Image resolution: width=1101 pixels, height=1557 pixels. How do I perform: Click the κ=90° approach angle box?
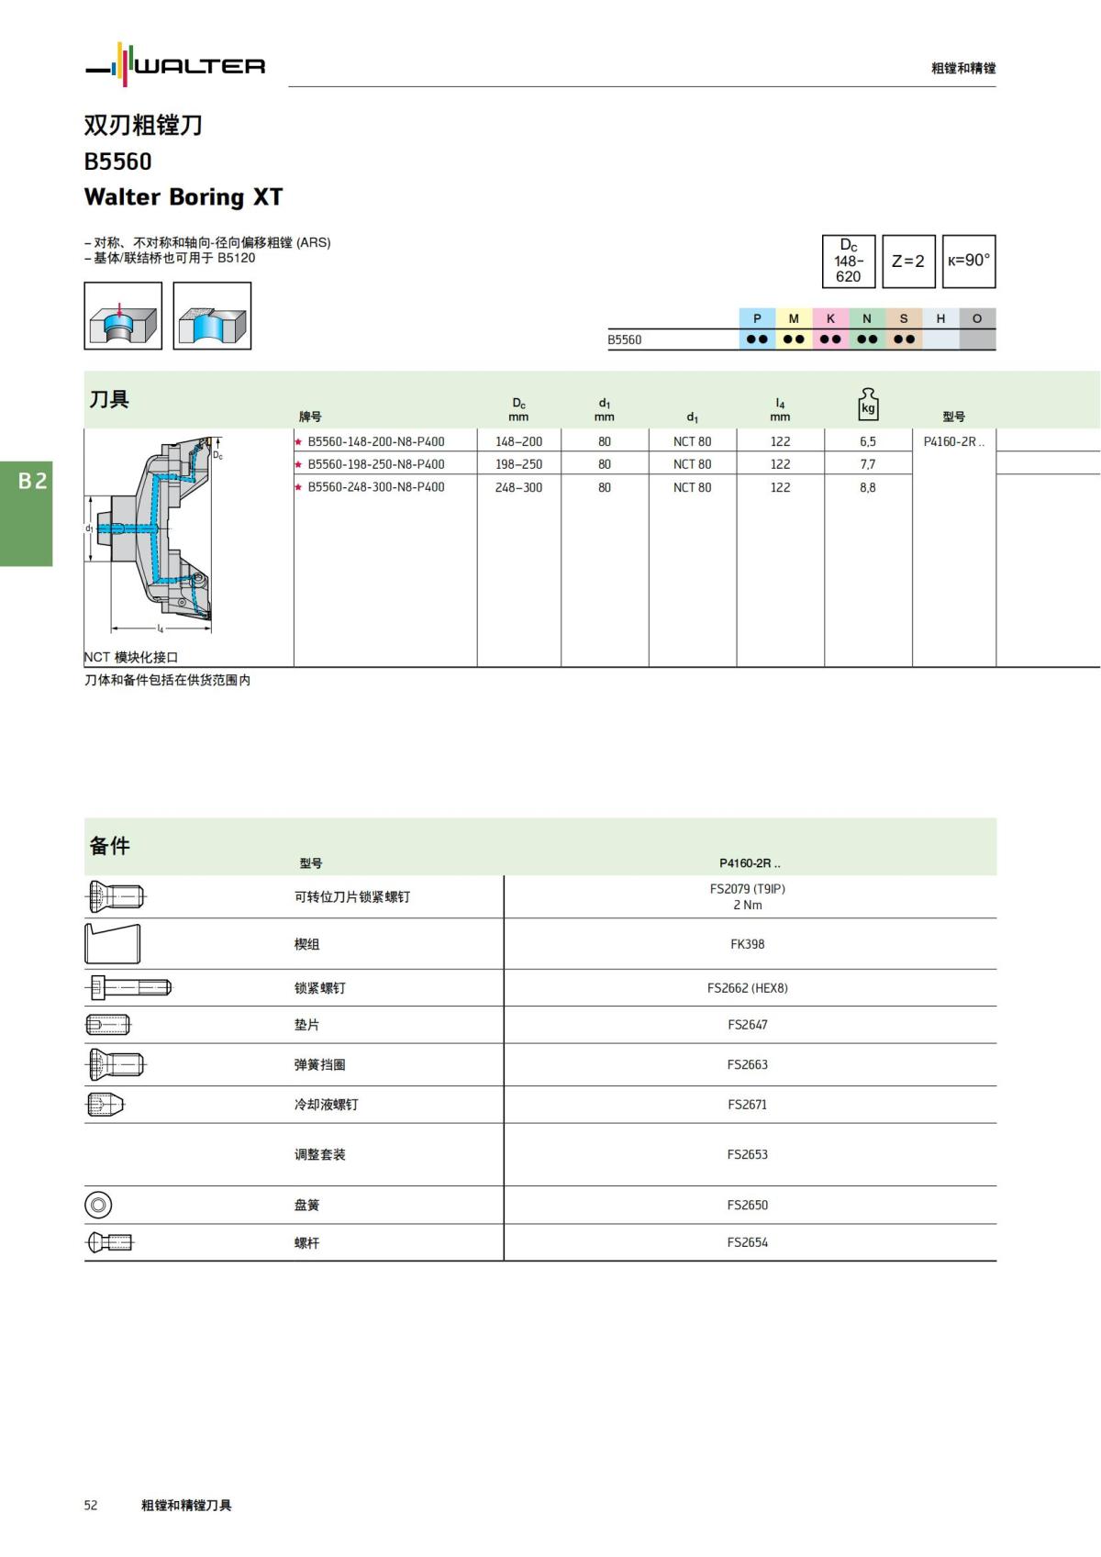969,261
